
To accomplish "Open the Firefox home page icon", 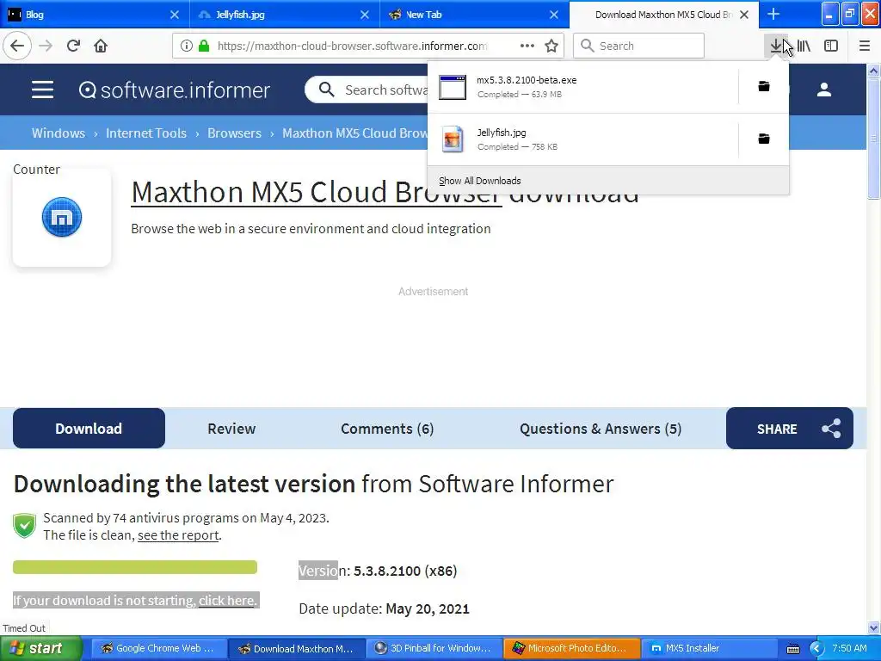I will click(x=101, y=46).
